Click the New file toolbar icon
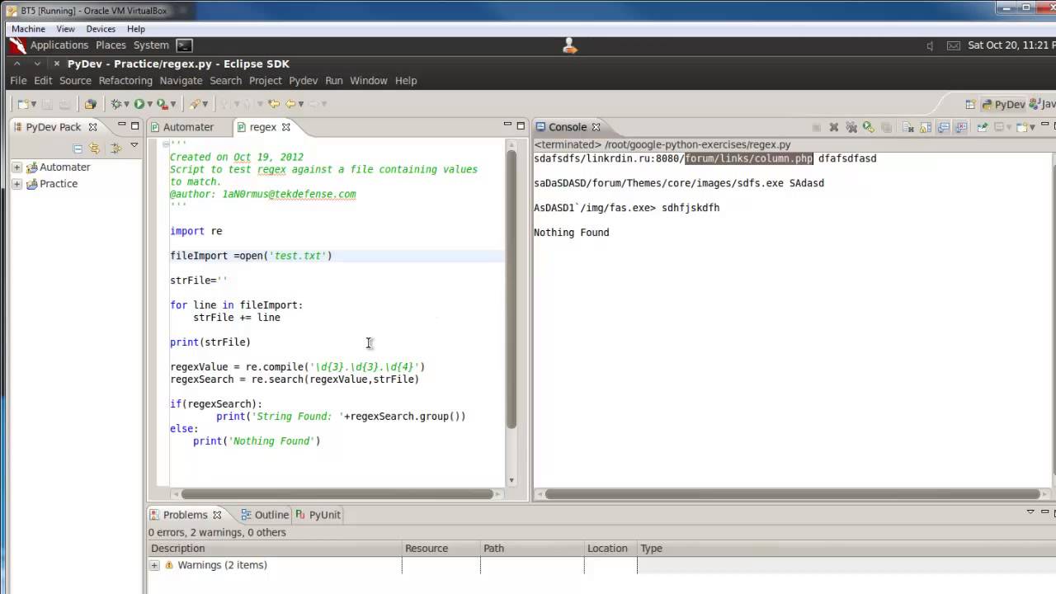 point(23,104)
